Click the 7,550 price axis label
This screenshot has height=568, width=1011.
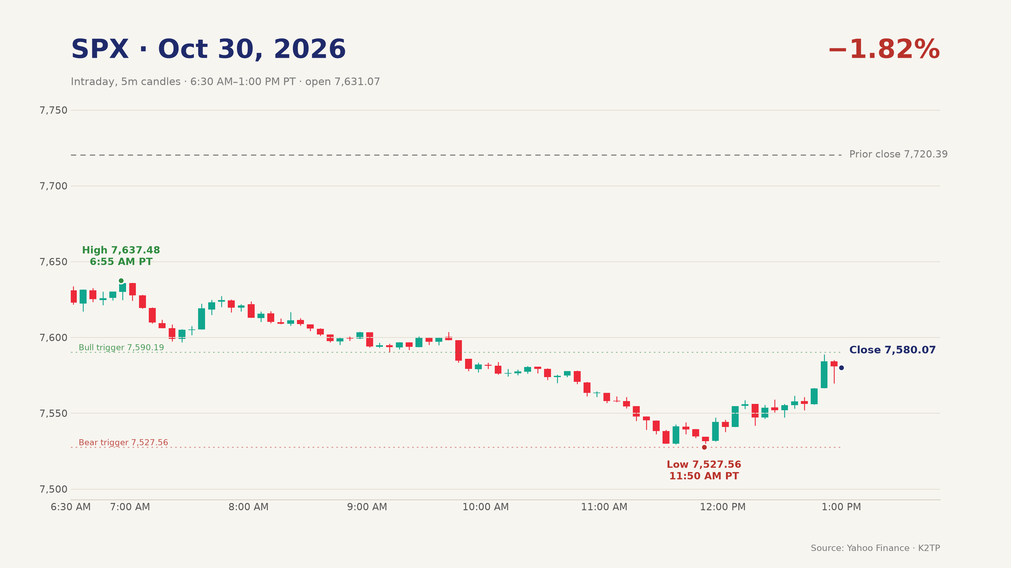(x=53, y=414)
